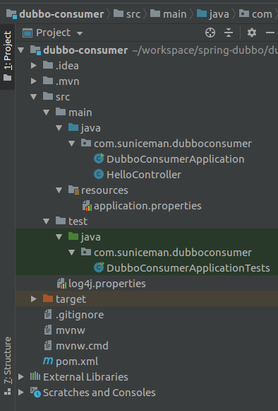The width and height of the screenshot is (278, 411).
Task: Click the Maven icon beside pom.xml
Action: tap(48, 361)
